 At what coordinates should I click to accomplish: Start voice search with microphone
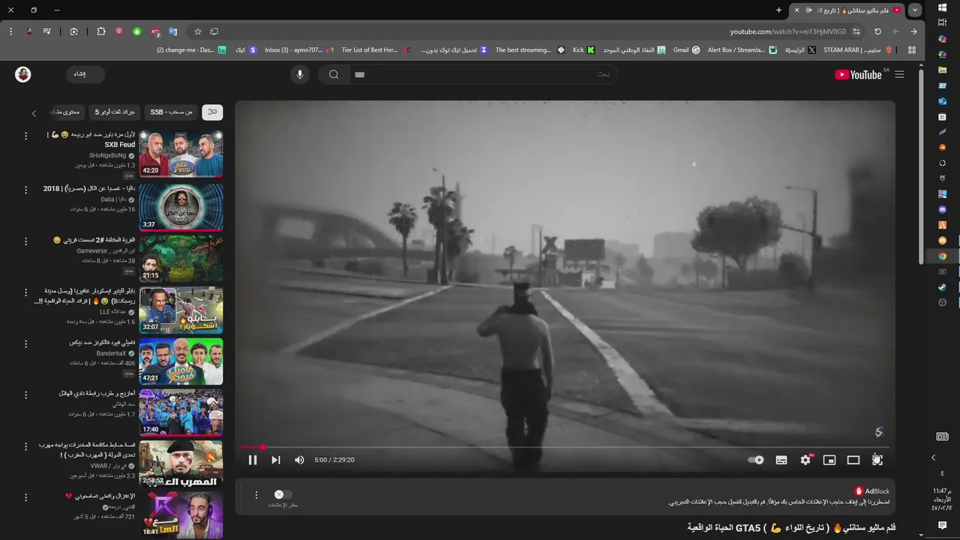tap(300, 74)
